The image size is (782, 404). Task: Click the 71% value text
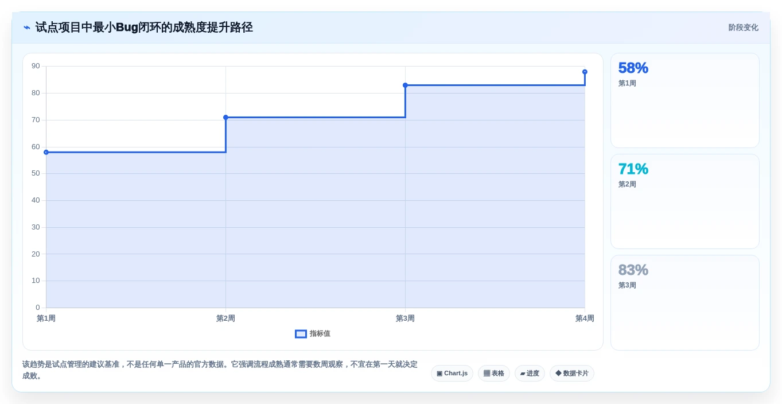(x=633, y=169)
